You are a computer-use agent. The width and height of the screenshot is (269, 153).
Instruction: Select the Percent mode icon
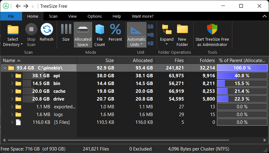pyautogui.click(x=115, y=29)
